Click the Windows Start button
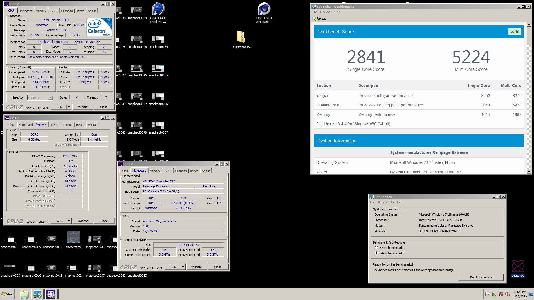534x300 pixels. (8, 294)
